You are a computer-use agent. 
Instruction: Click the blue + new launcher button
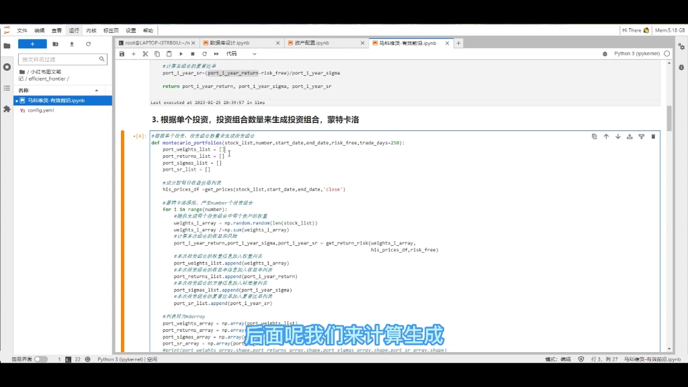pyautogui.click(x=32, y=44)
